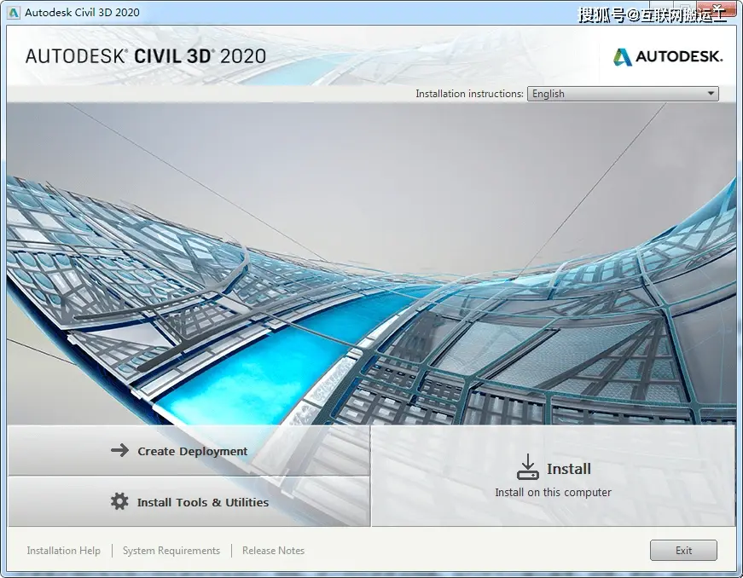The height and width of the screenshot is (578, 743).
Task: Click the gear icon for Tools & Utilities
Action: pos(119,501)
